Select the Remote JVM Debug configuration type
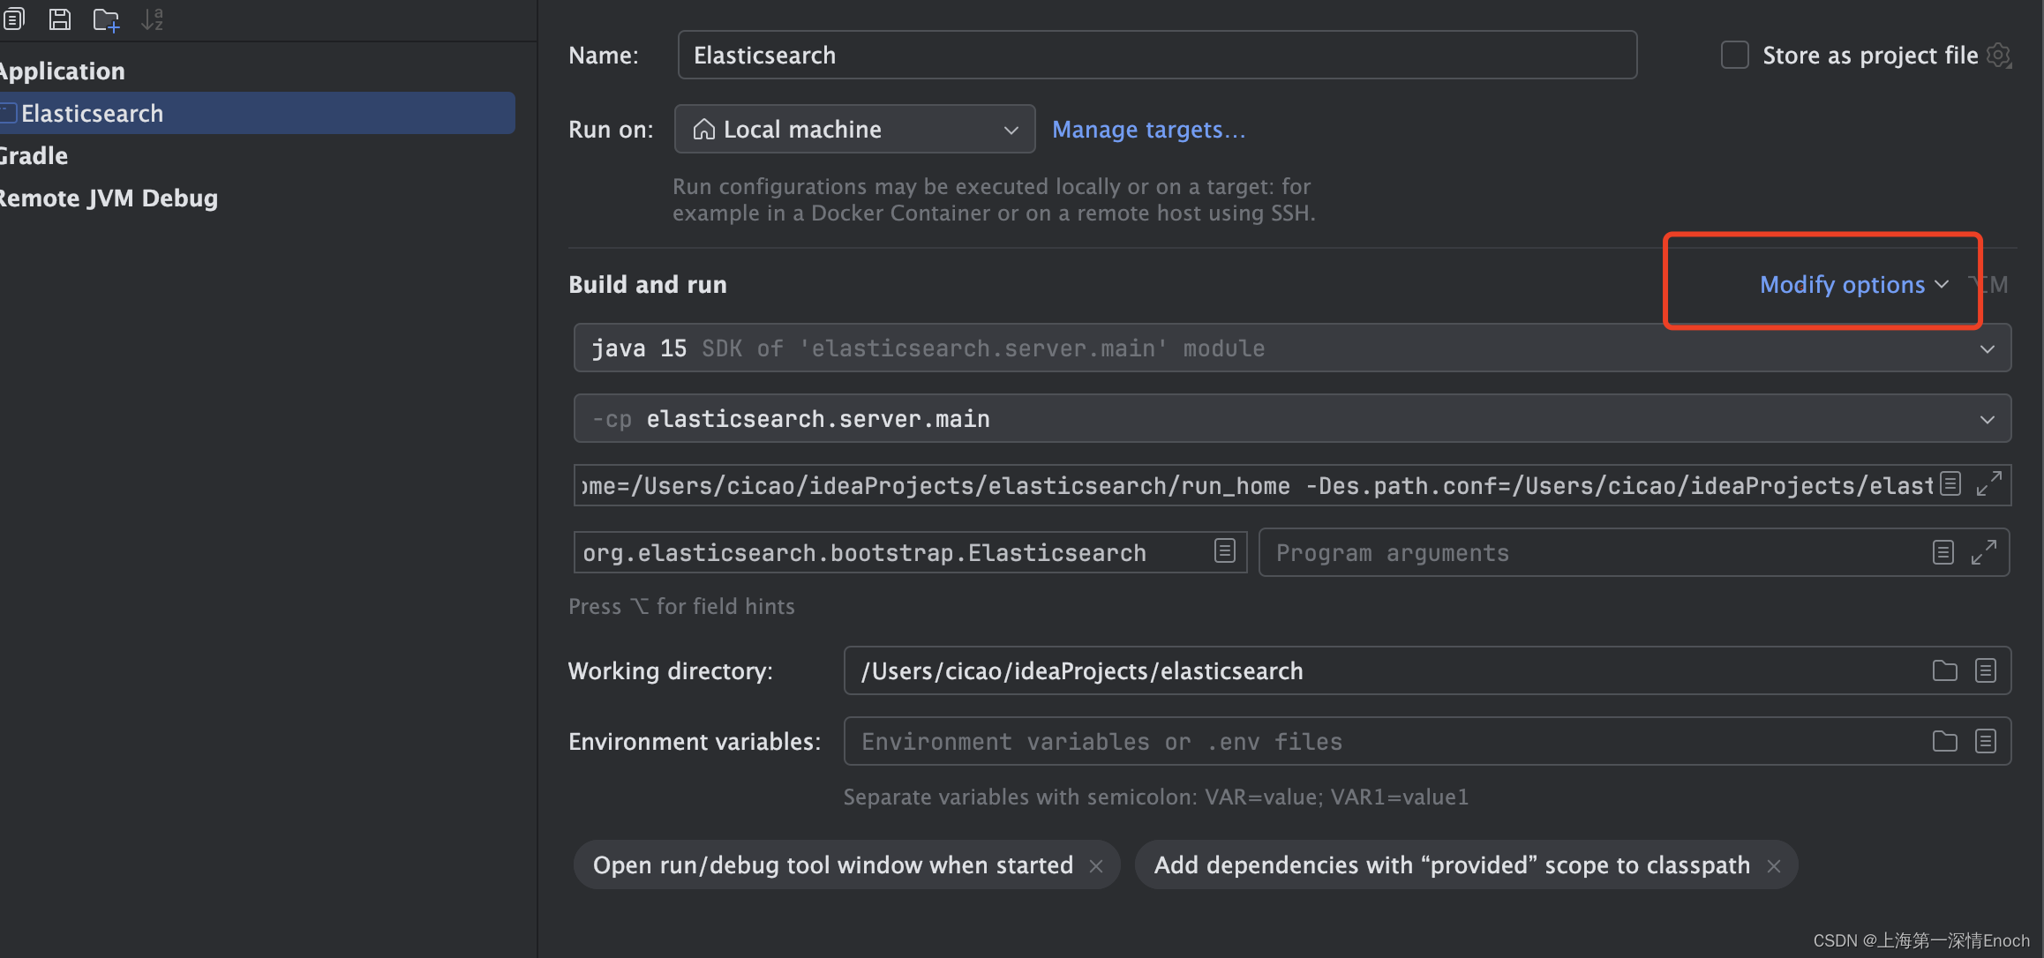The image size is (2044, 958). (x=109, y=198)
